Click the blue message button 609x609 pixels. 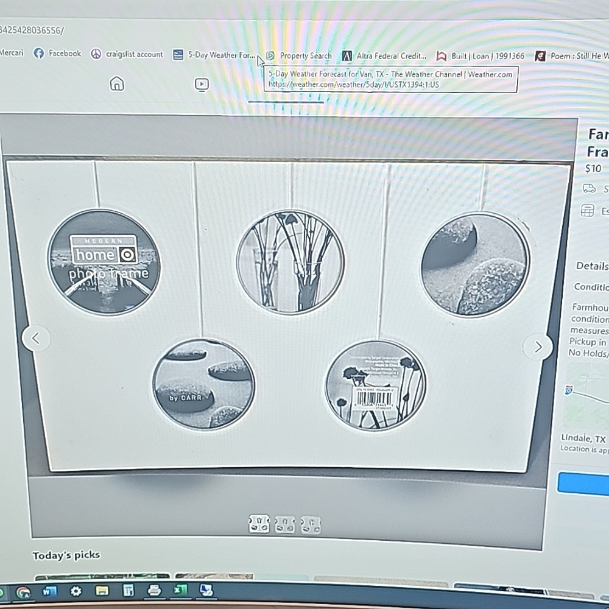[x=583, y=483]
